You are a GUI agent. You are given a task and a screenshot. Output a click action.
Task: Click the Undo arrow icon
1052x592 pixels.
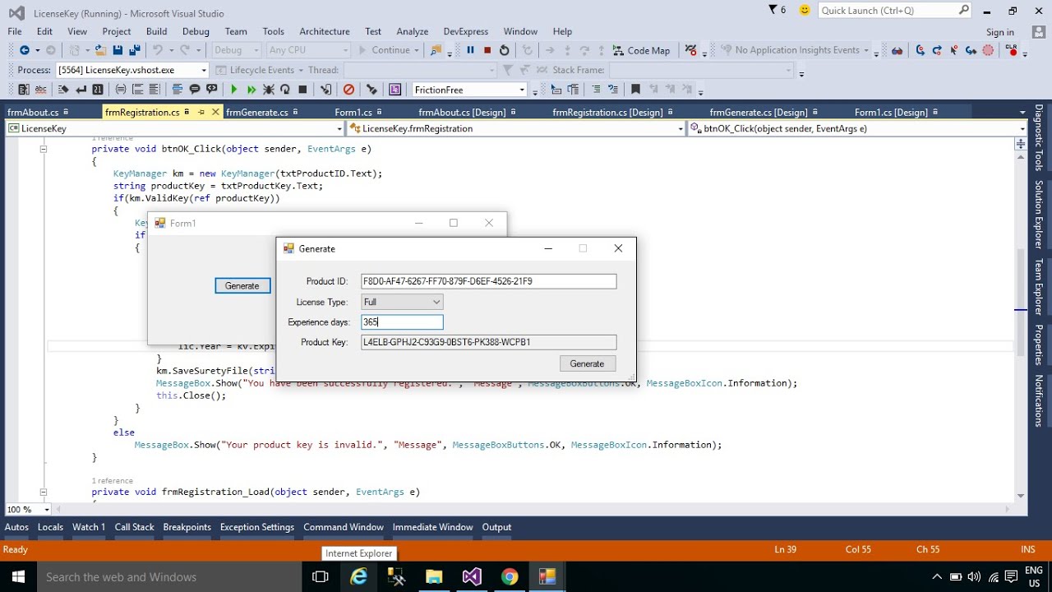coord(157,50)
